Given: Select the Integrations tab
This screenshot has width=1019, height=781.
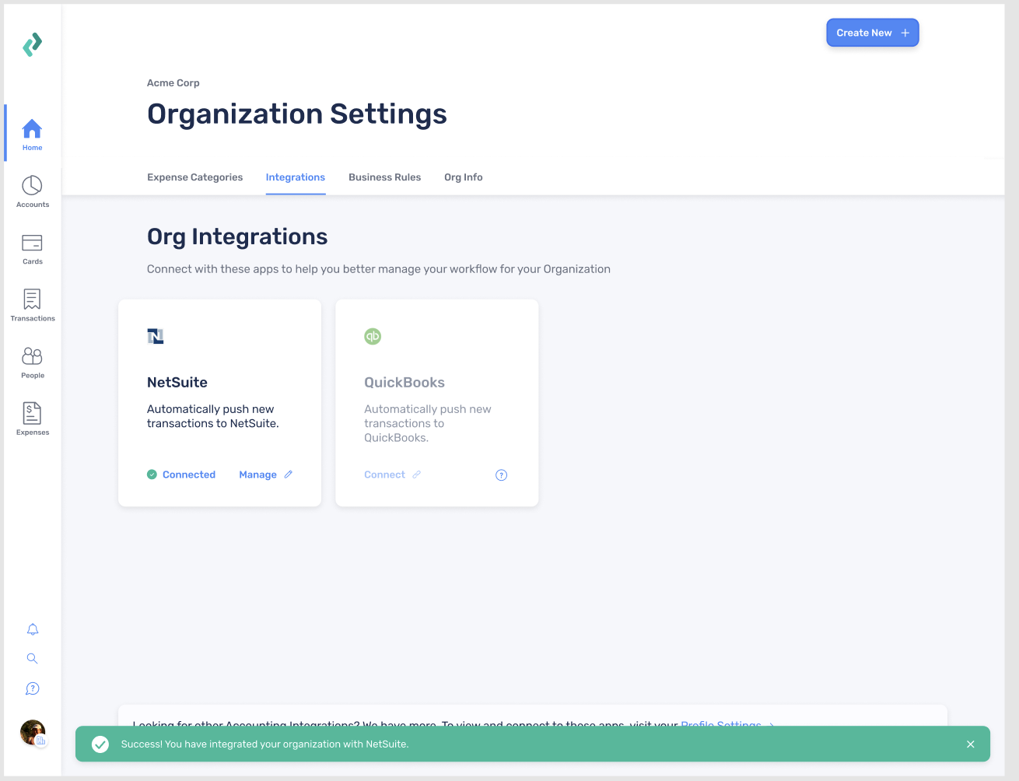Looking at the screenshot, I should (295, 177).
